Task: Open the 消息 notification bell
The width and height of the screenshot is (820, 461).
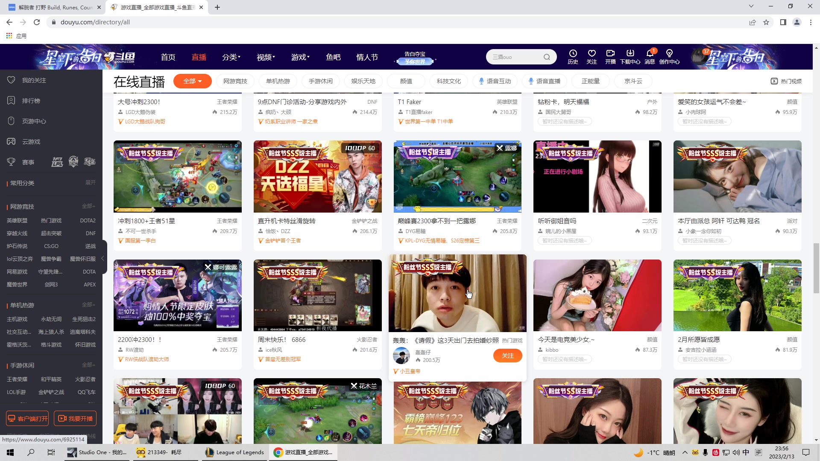Action: (x=650, y=56)
